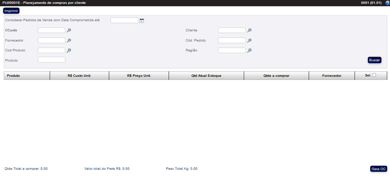Click the blue help question mark icon

tap(387, 3)
